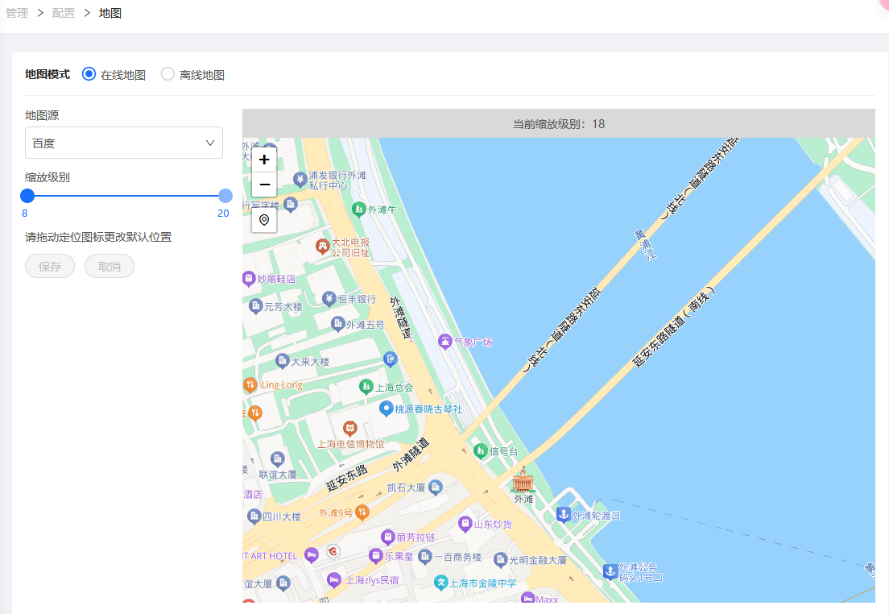Click the map locate pin button
This screenshot has height=614, width=889.
point(264,220)
